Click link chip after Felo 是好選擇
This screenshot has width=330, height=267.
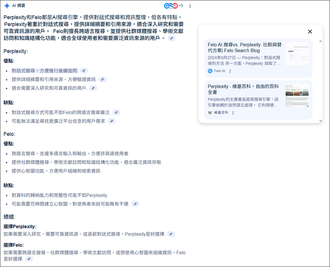click(29, 259)
